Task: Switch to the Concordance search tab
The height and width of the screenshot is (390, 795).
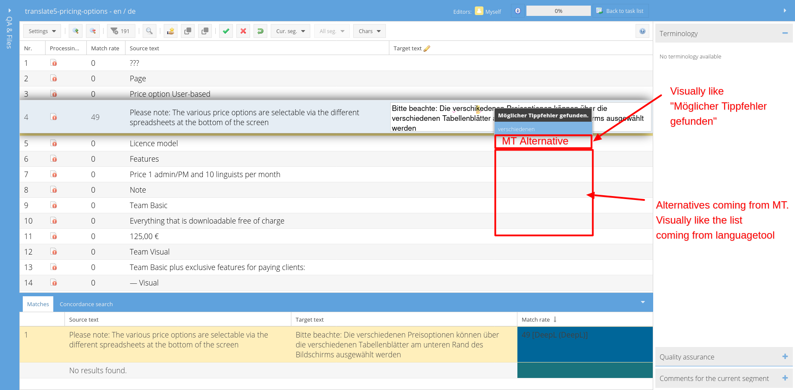Action: (86, 304)
